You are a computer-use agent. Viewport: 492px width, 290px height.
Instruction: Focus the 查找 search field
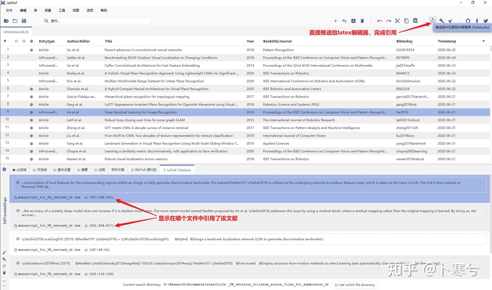coord(97,21)
